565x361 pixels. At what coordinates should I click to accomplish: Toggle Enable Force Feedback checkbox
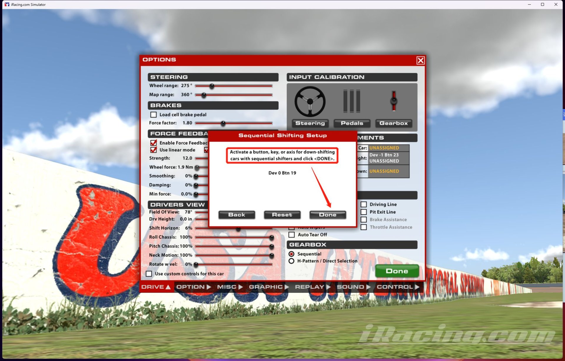click(x=154, y=142)
